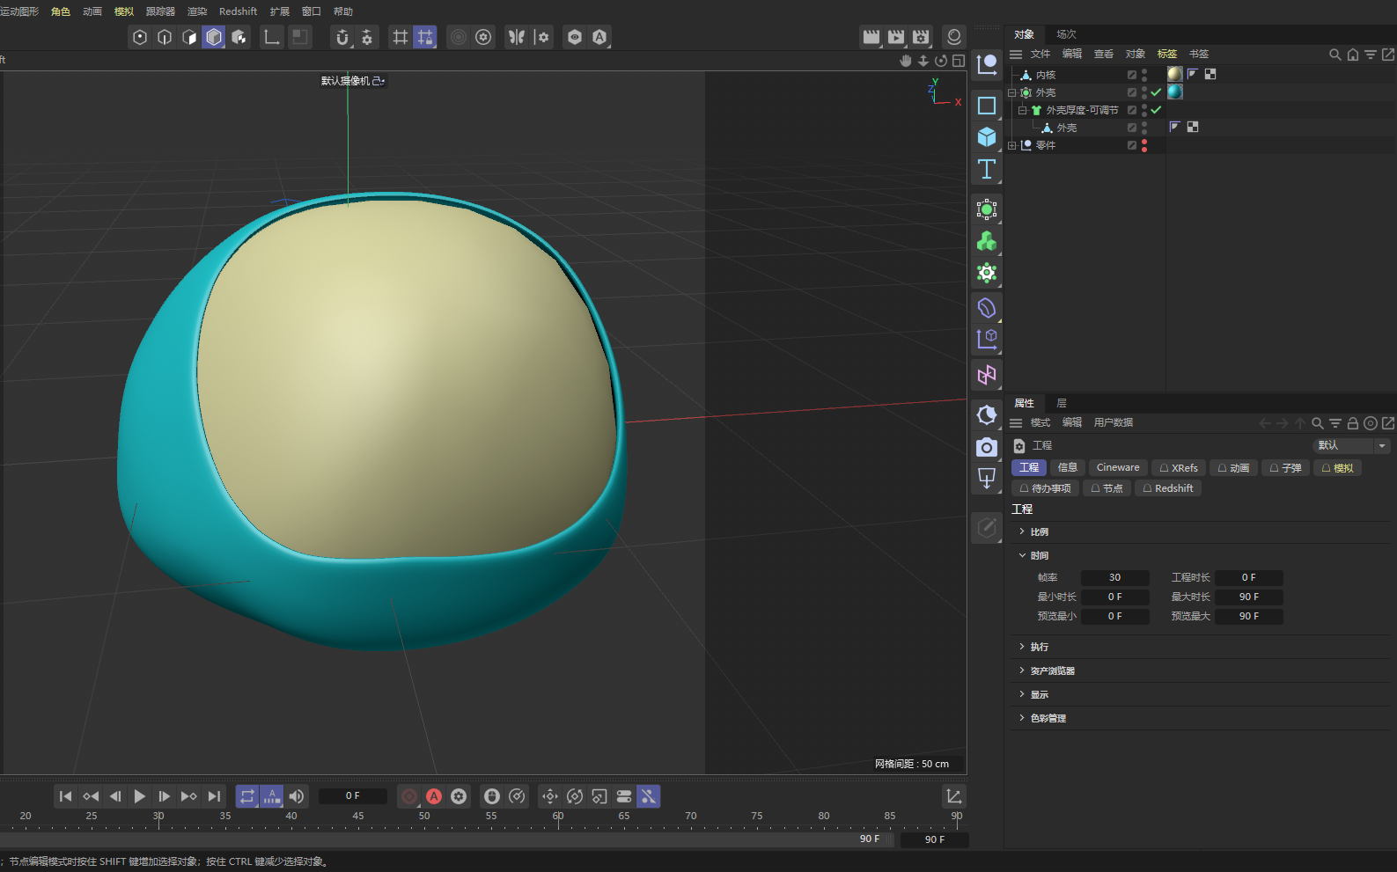Screen dimensions: 1397x872
Task: Click the Cube primitive icon in palette
Action: point(987,137)
